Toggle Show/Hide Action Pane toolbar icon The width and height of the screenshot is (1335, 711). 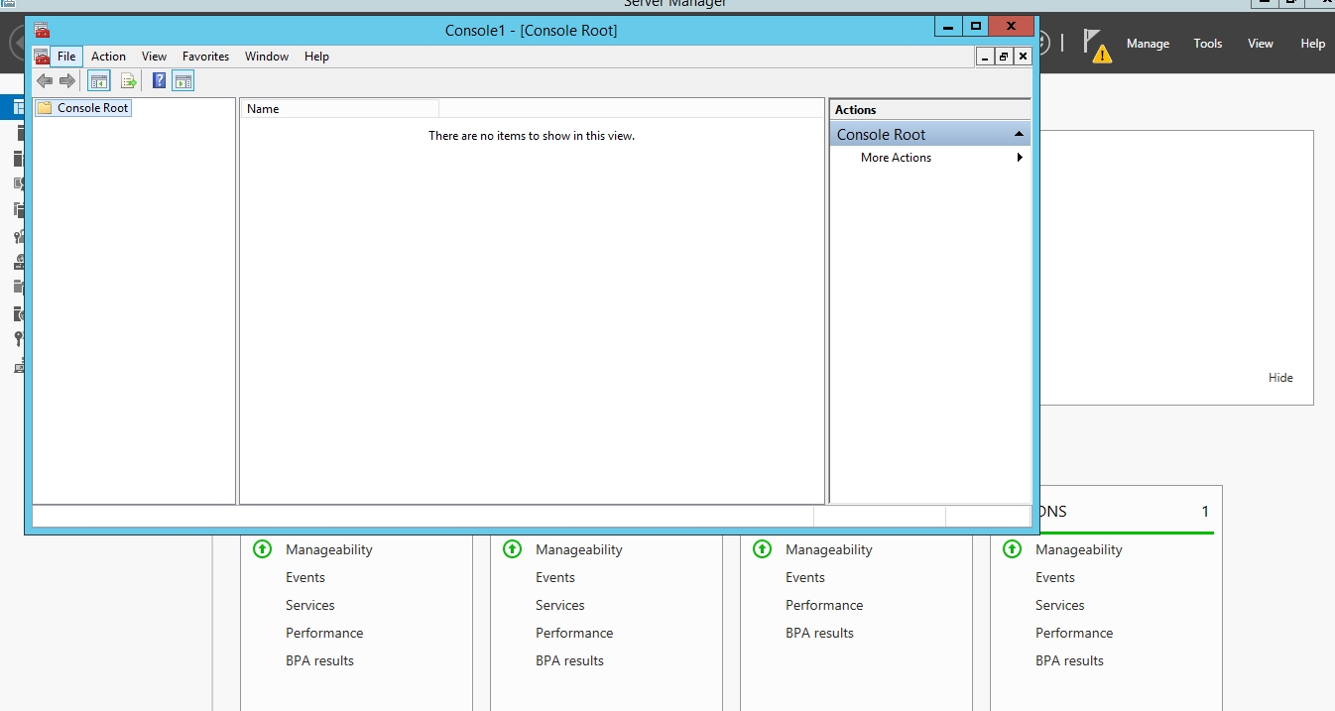tap(183, 81)
